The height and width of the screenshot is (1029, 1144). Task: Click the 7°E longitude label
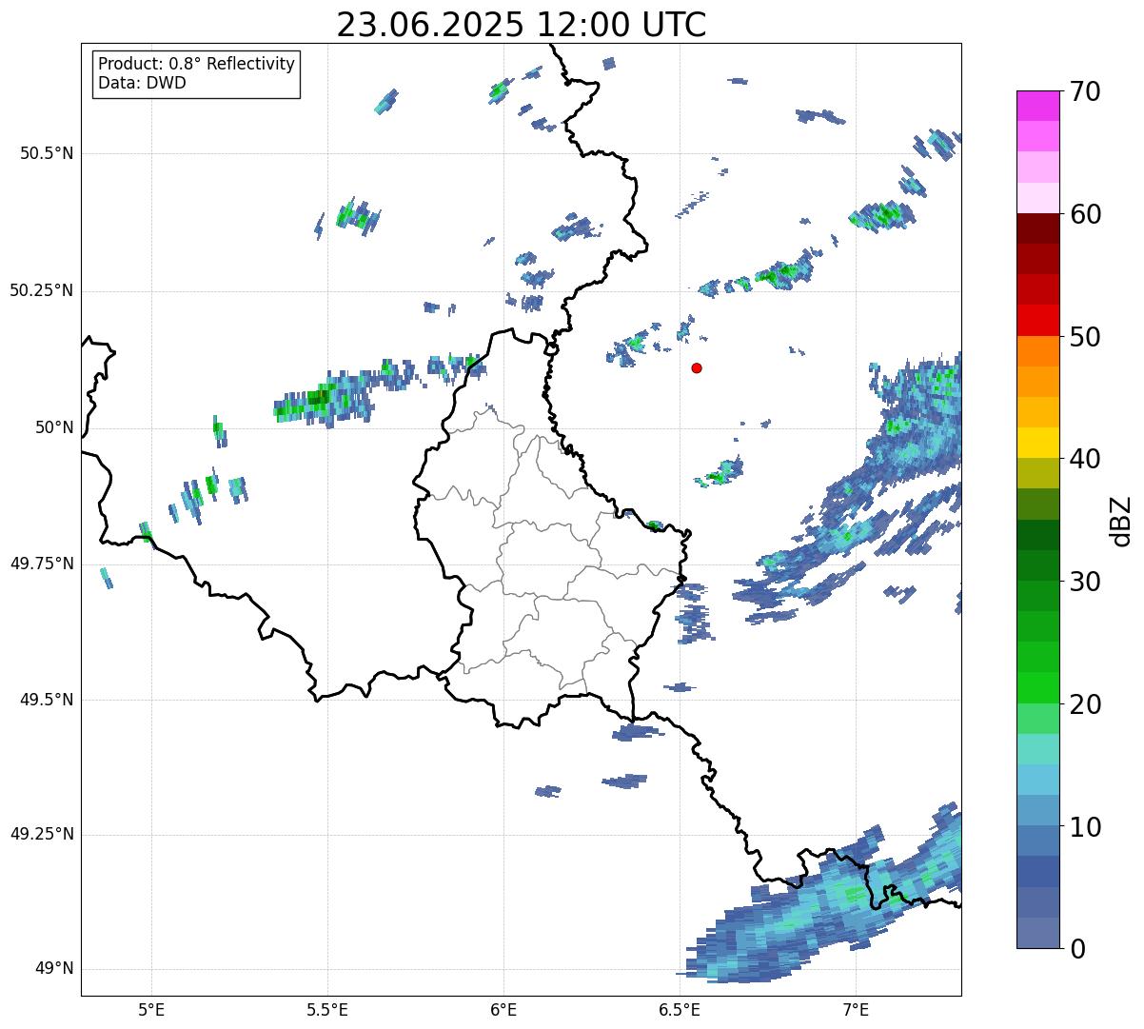pos(856,1011)
